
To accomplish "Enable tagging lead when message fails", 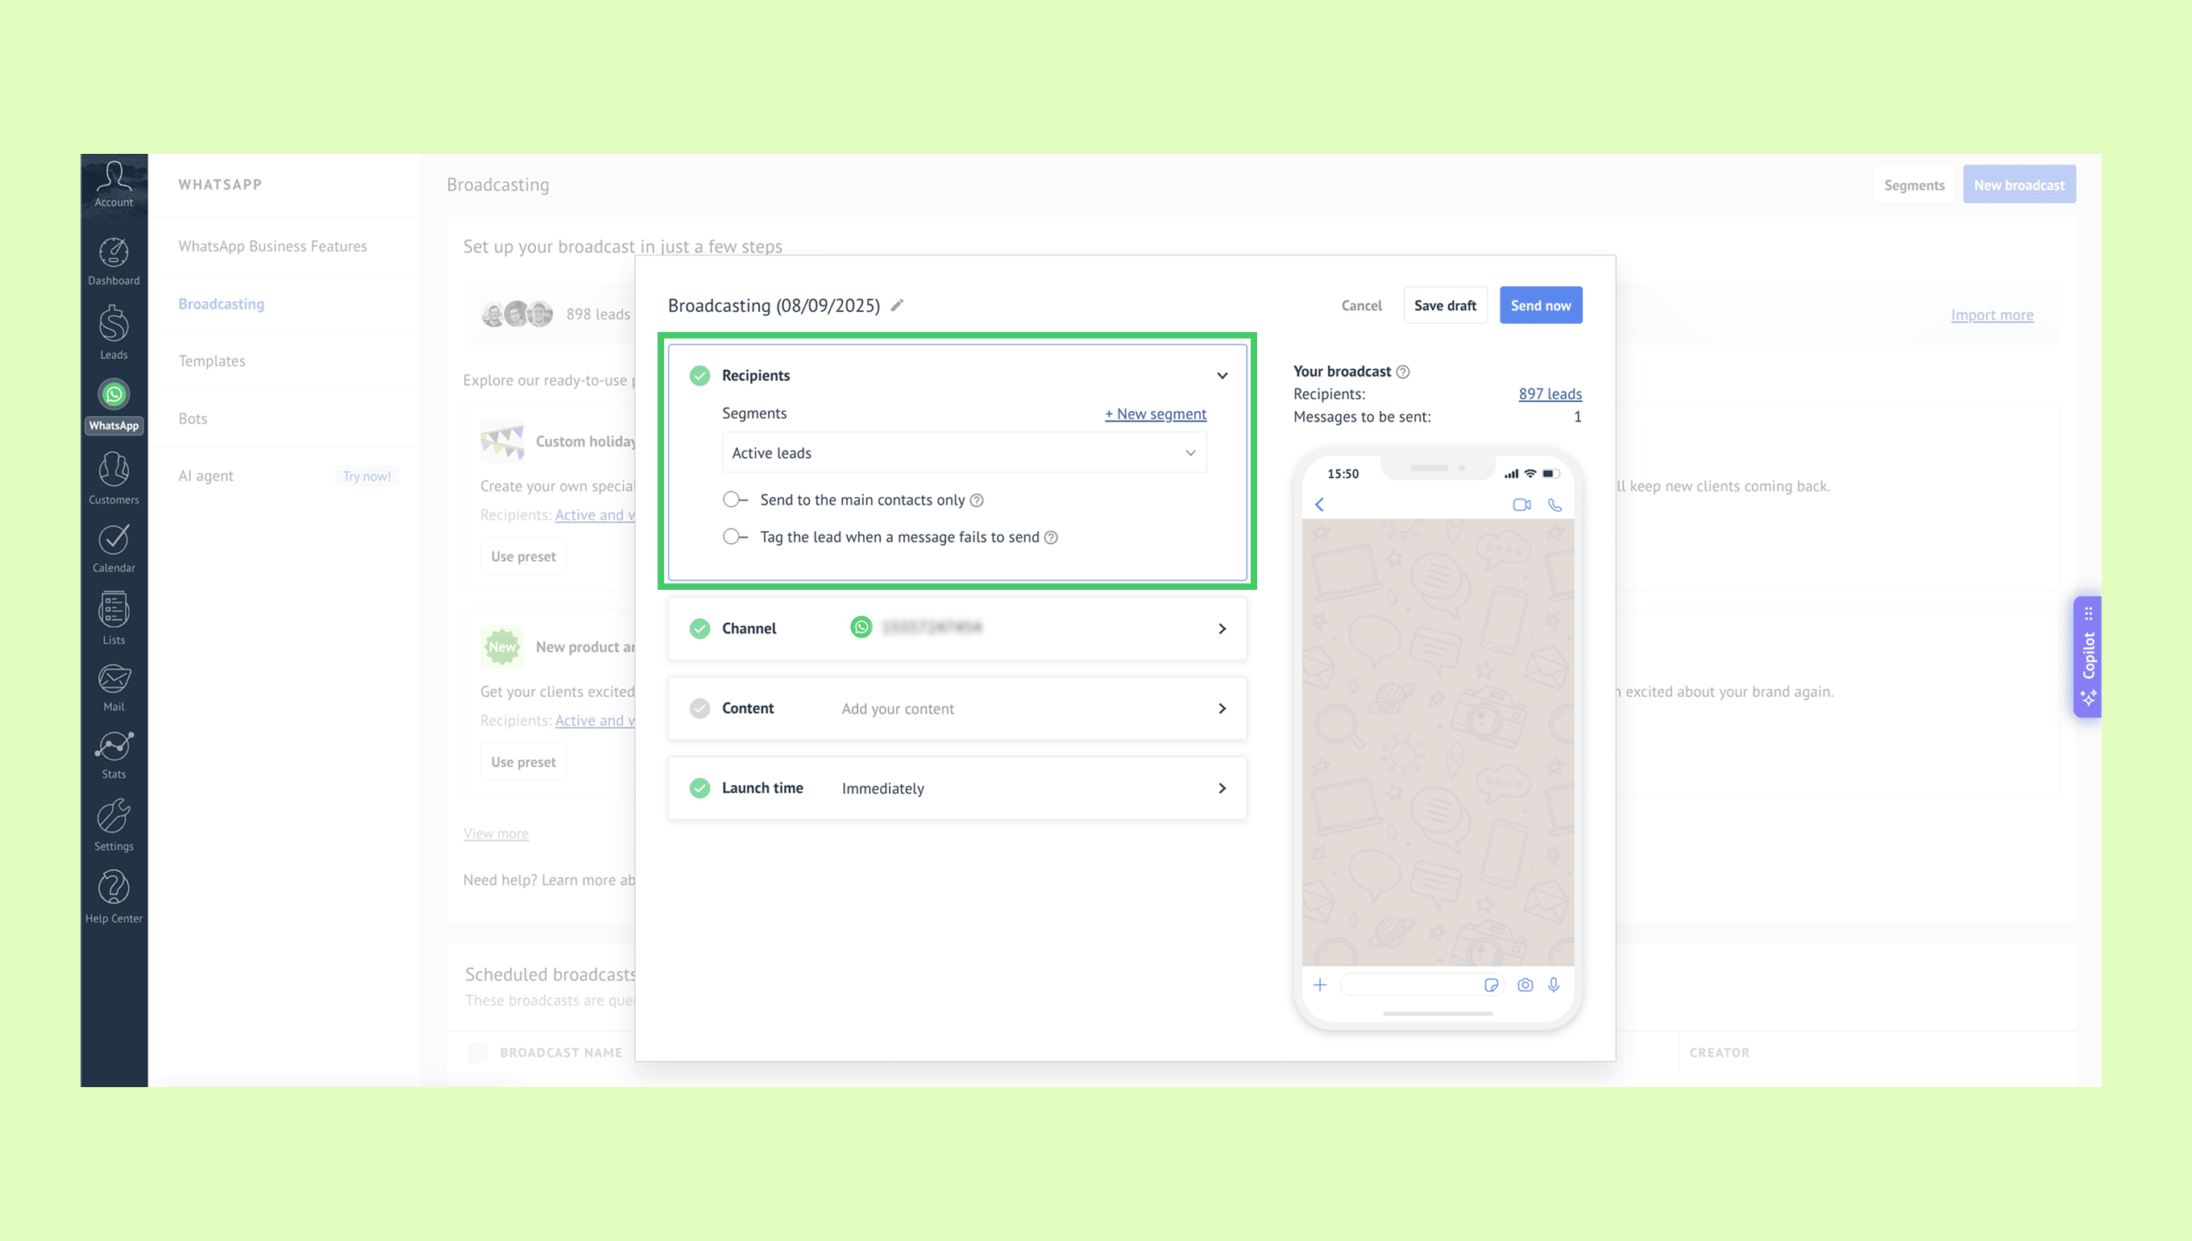I will coord(734,537).
